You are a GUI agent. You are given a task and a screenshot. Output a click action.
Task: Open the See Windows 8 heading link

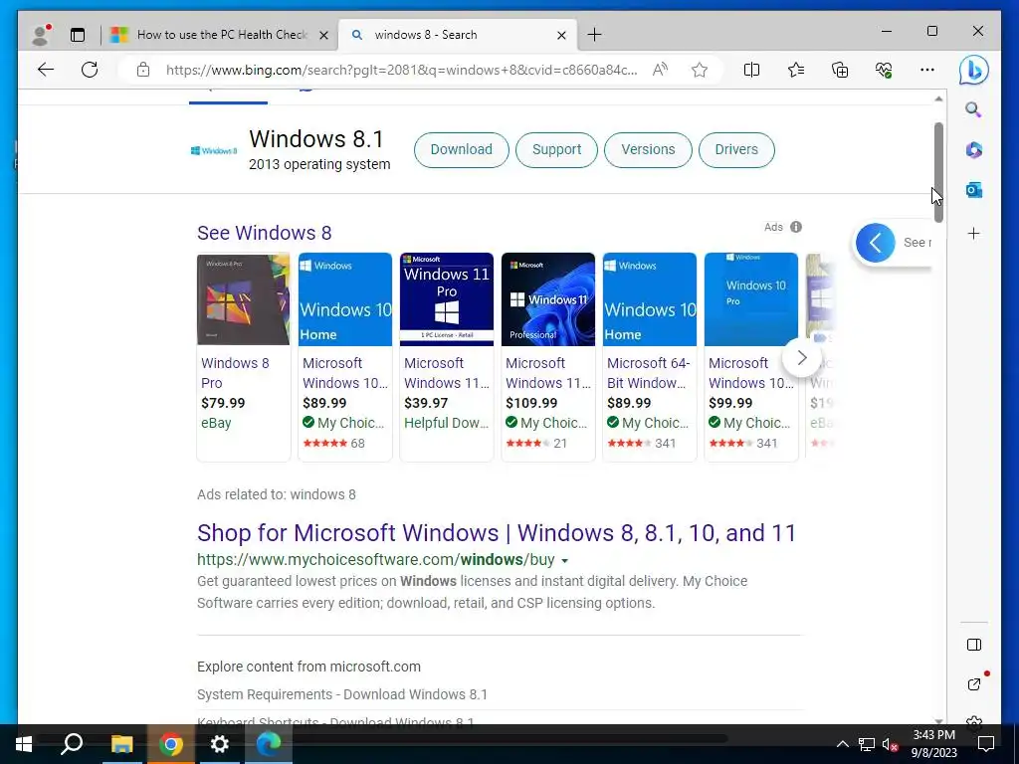[265, 233]
